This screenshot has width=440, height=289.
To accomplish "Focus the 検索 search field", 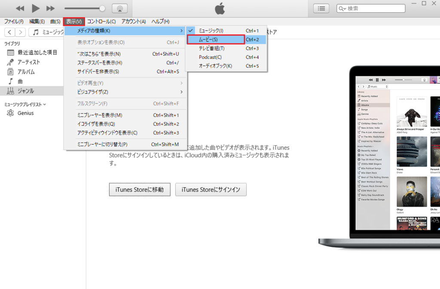I will tap(371, 9).
